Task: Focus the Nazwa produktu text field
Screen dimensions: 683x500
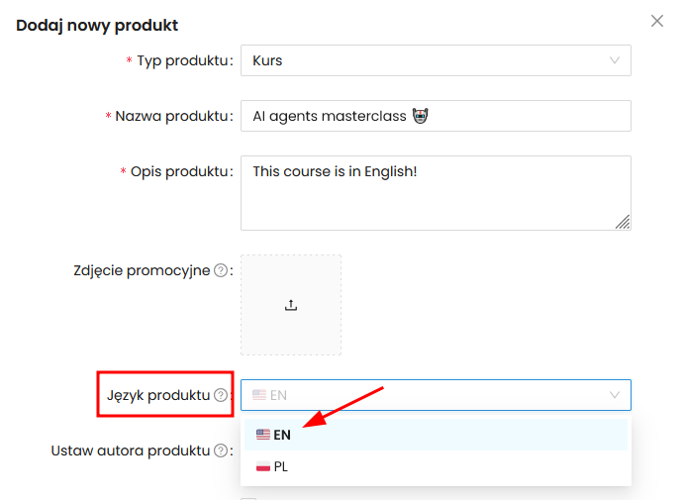Action: point(436,116)
